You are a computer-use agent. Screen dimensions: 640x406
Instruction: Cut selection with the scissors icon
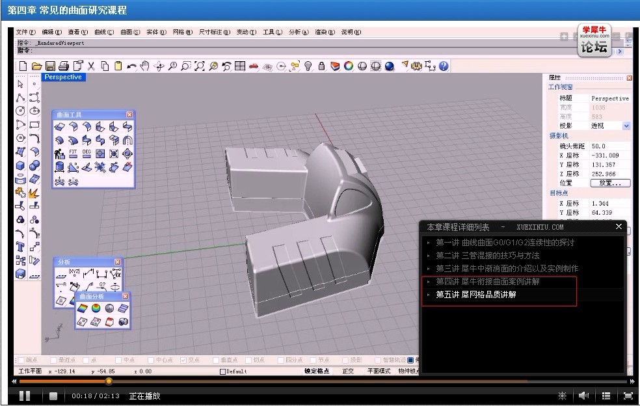pyautogui.click(x=91, y=66)
